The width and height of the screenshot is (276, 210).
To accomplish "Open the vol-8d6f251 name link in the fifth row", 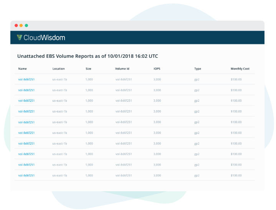I will click(x=26, y=122).
